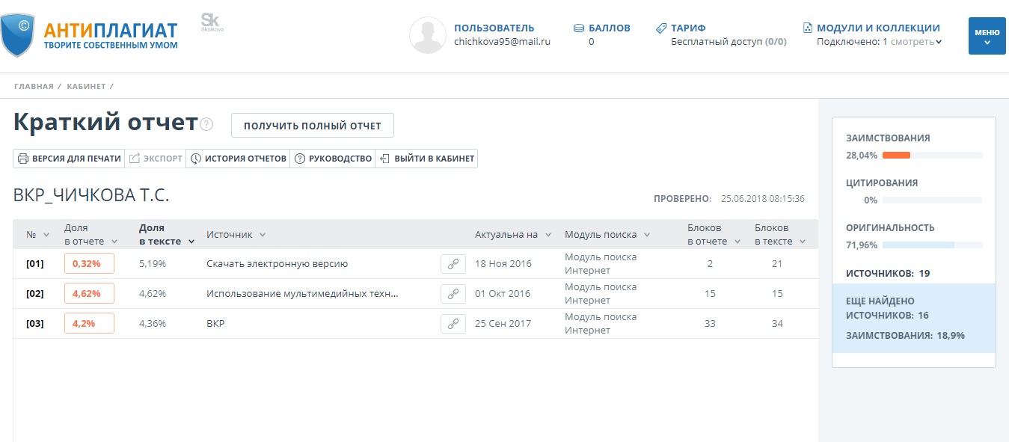Click the help question mark beside Краткий отчет
Screen dimensions: 1009x442
[207, 124]
